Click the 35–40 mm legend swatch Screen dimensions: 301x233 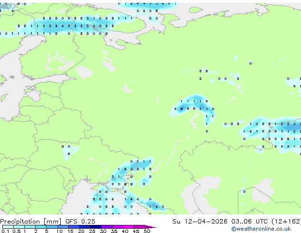pyautogui.click(x=117, y=227)
